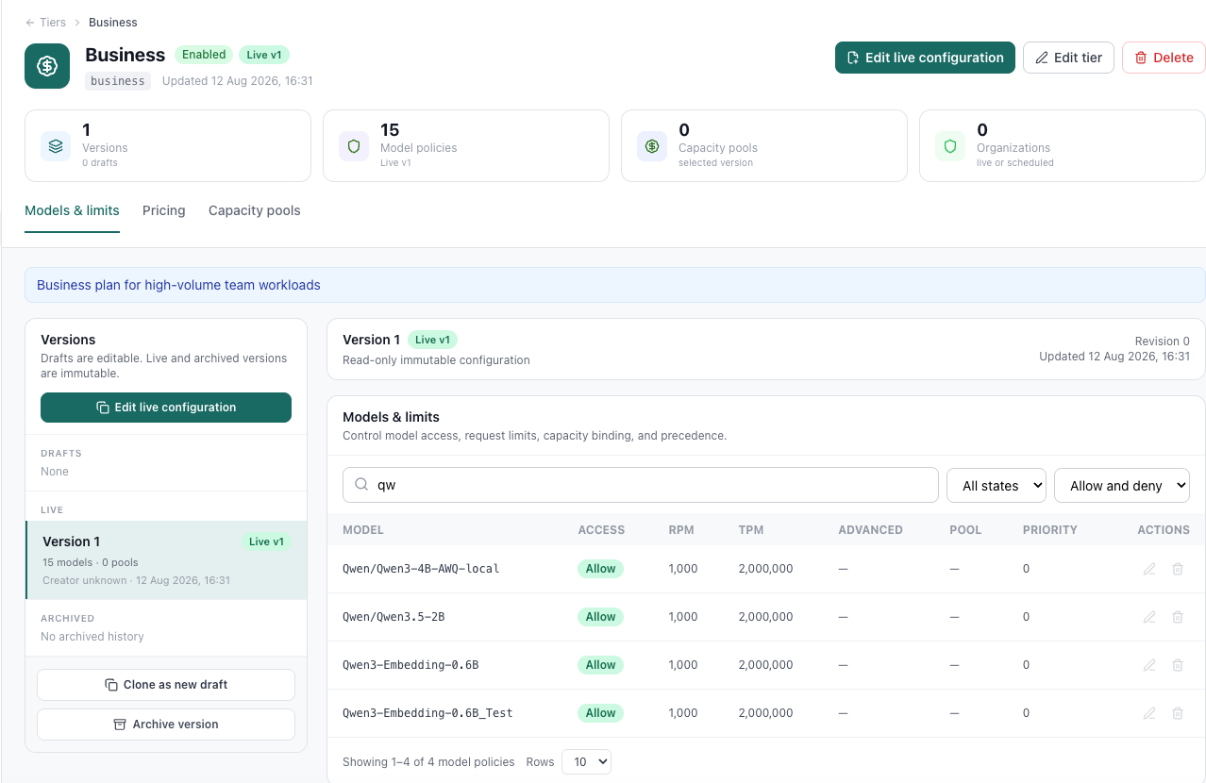Click the Showing 1–4 of 4 model policies text
Viewport: 1206px width, 783px height.
(428, 762)
